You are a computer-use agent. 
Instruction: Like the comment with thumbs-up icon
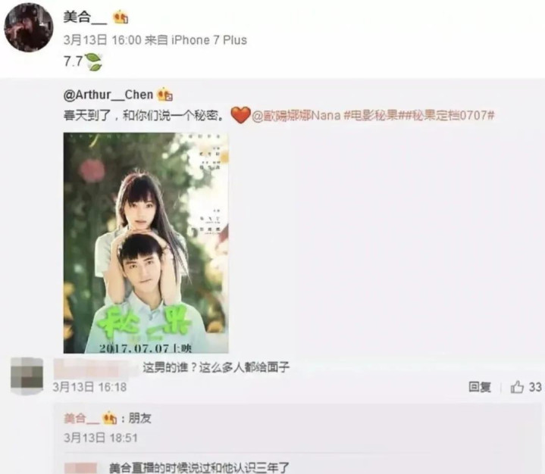click(517, 386)
